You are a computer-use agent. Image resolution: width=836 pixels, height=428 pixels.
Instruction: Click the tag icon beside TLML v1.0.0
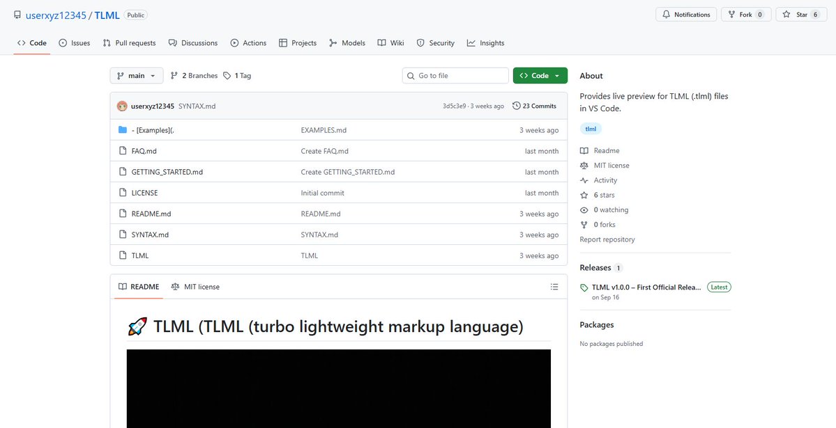[x=584, y=287]
